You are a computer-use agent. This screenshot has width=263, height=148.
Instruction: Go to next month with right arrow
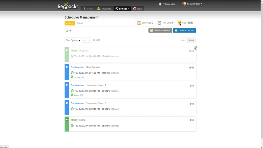click(x=89, y=40)
